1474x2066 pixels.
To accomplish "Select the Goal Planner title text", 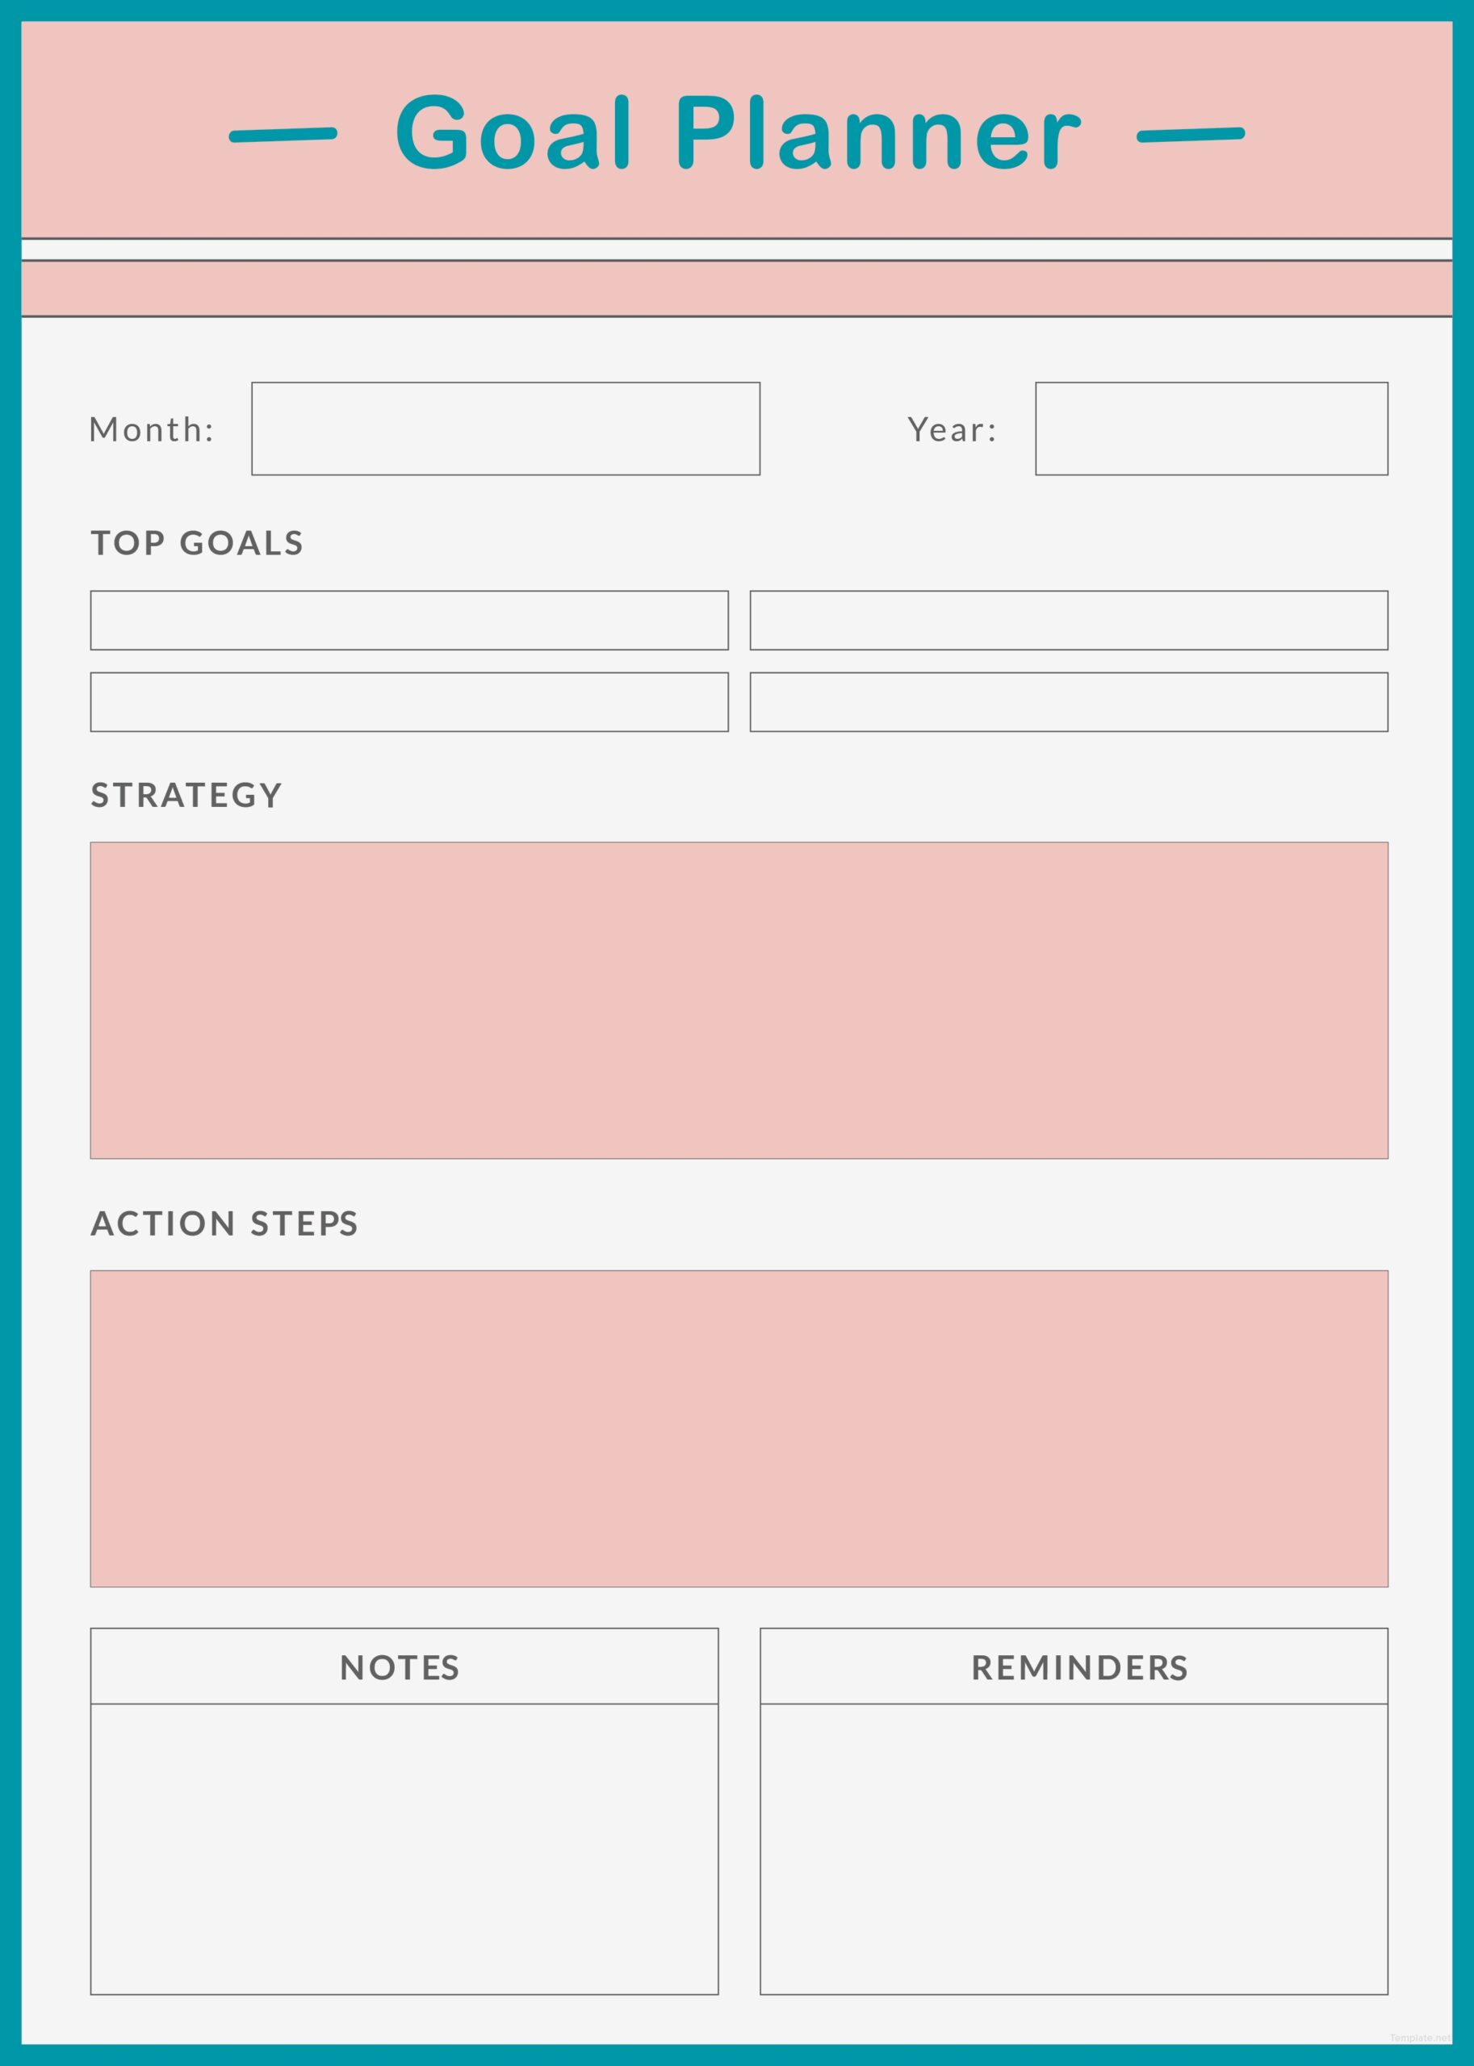I will (737, 133).
